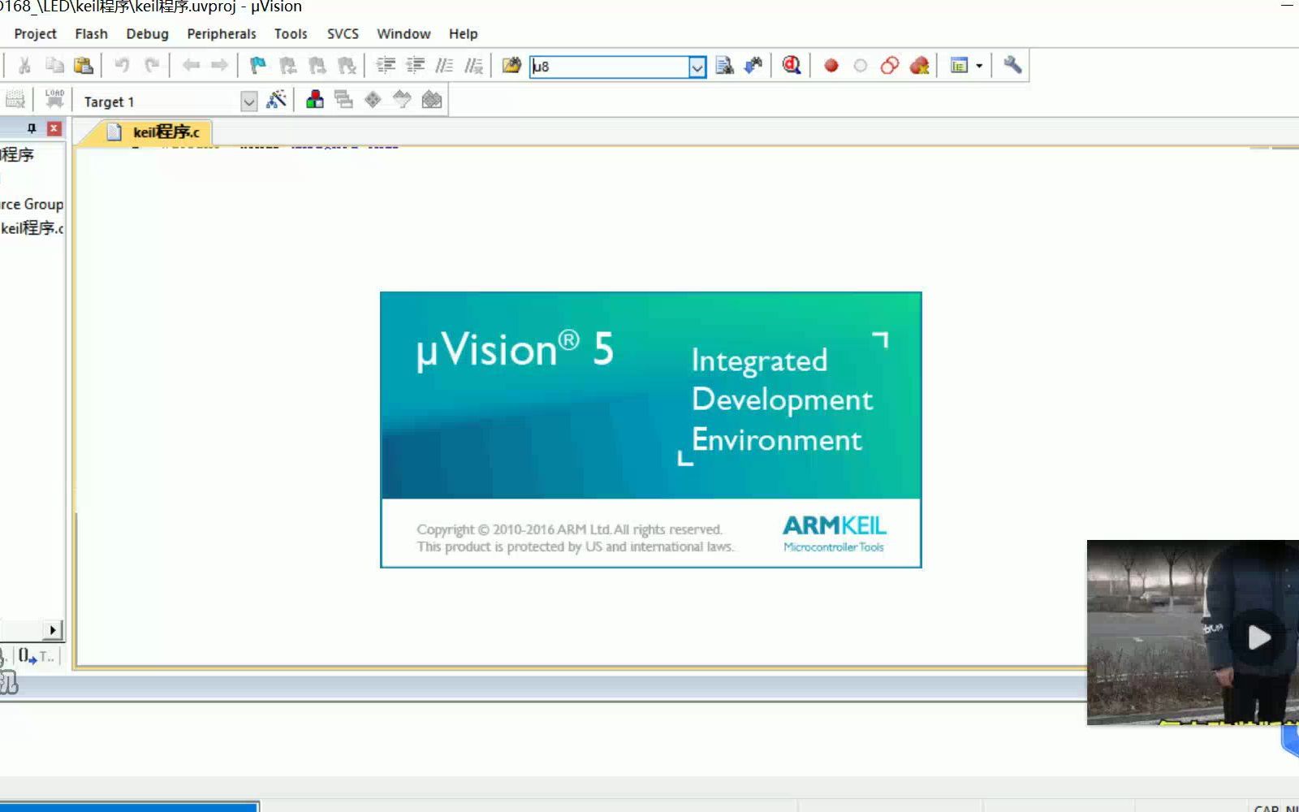Comment out the selected lines
Screen dimensions: 1299x812
(x=444, y=66)
